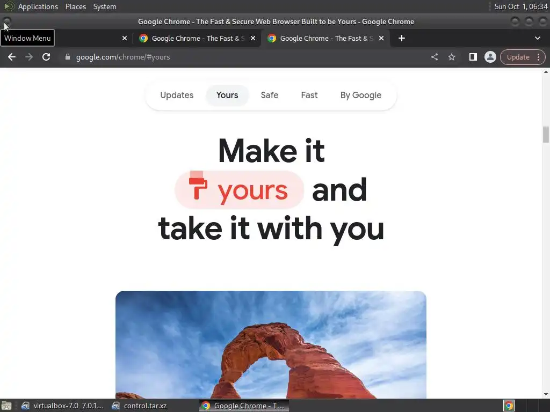The height and width of the screenshot is (412, 550).
Task: Open the By Google section
Action: [360, 95]
